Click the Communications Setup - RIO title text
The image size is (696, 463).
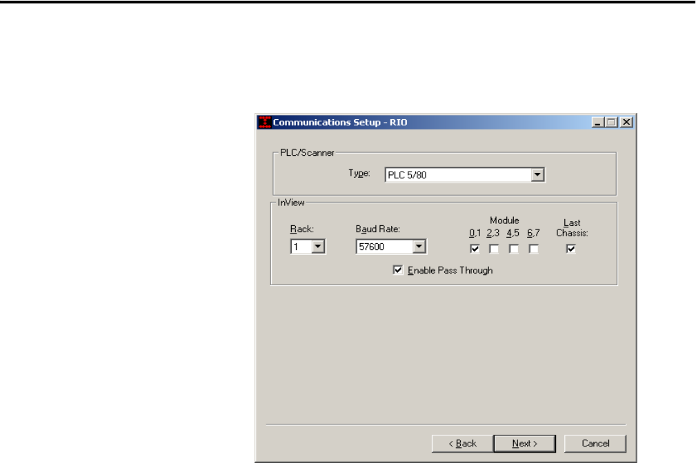(x=340, y=123)
